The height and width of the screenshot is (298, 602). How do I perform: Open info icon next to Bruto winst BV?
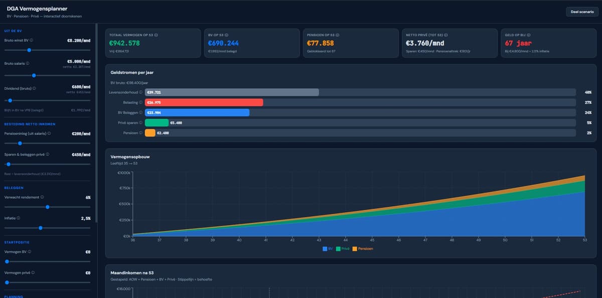pos(31,40)
